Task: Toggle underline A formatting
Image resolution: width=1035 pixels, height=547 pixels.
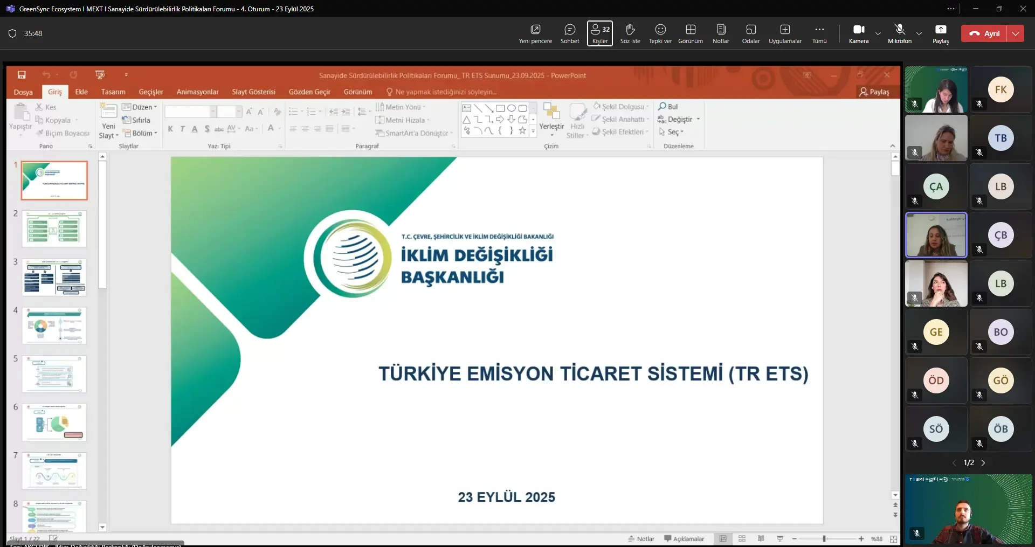Action: 195,129
